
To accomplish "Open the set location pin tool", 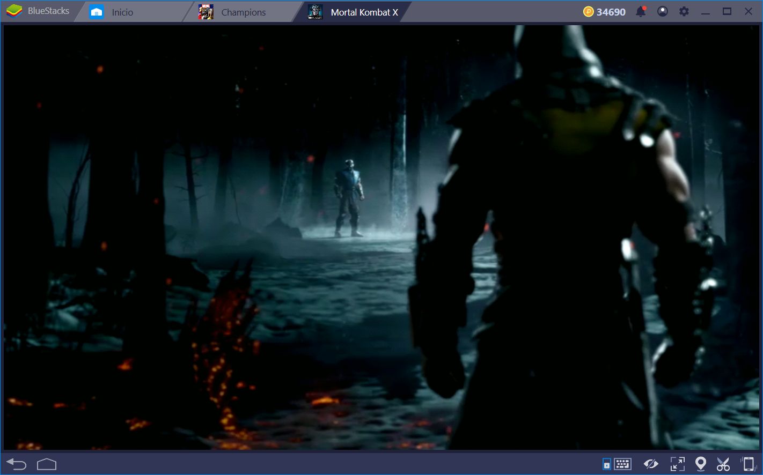I will (701, 464).
